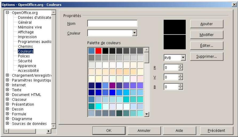This screenshot has width=238, height=137.
Task: Click the Supprimer... button
Action: (x=207, y=57)
